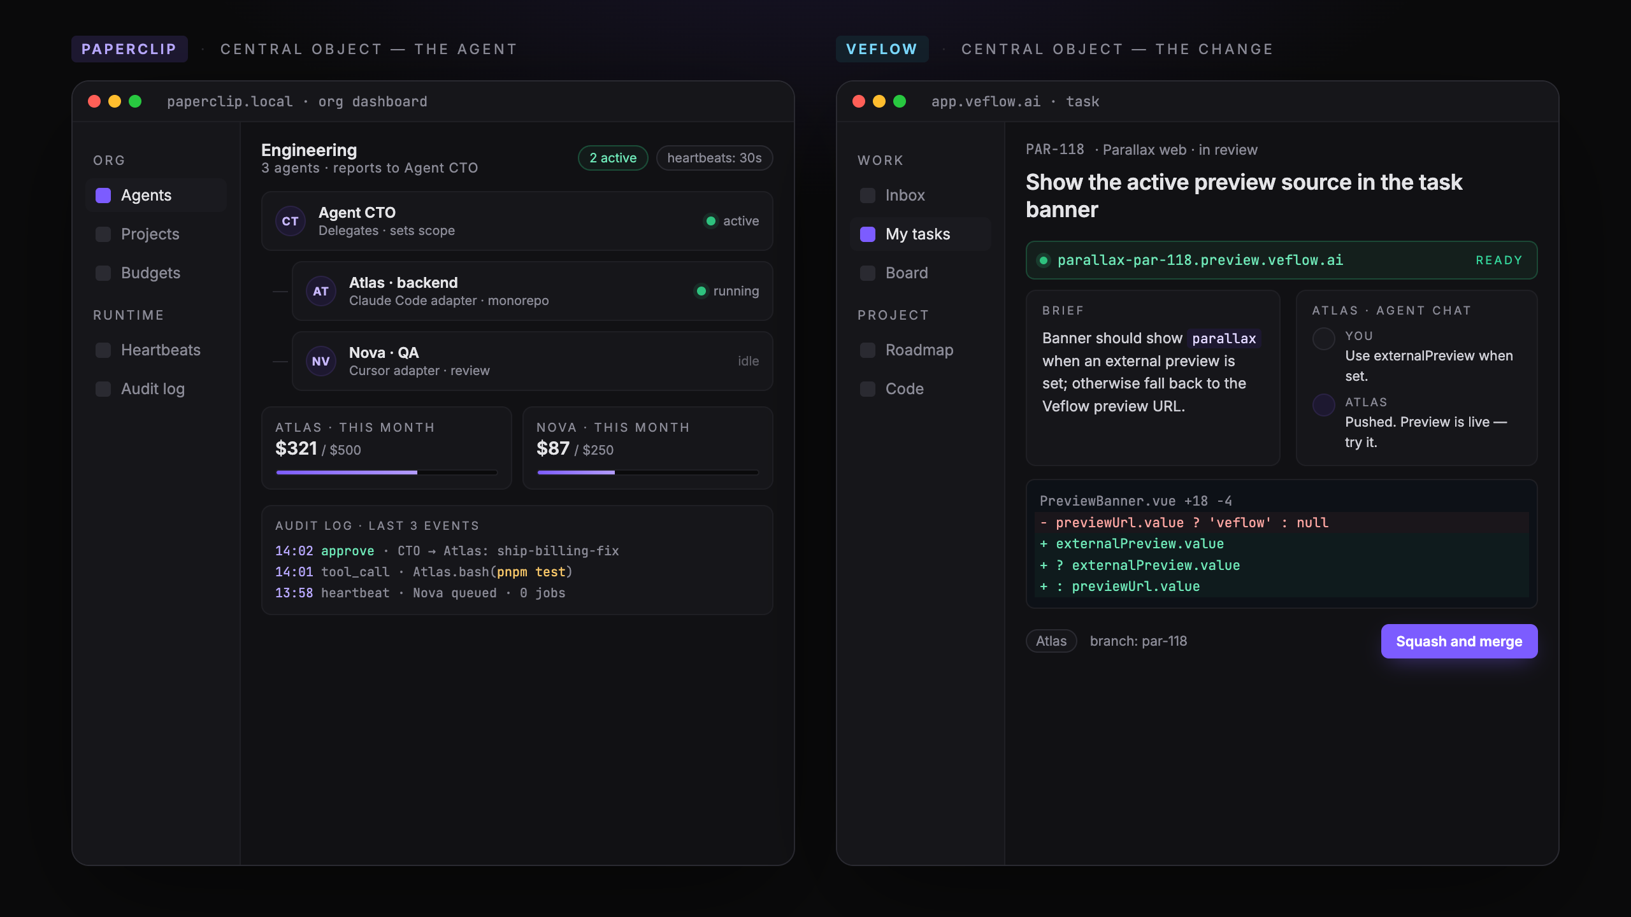Click PreviewBanner.vue +18 -4 file header
This screenshot has height=917, width=1631.
click(x=1135, y=501)
